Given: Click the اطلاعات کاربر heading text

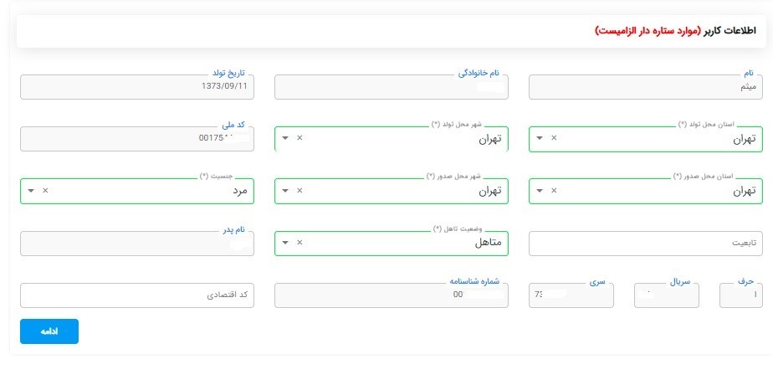Looking at the screenshot, I should [729, 31].
